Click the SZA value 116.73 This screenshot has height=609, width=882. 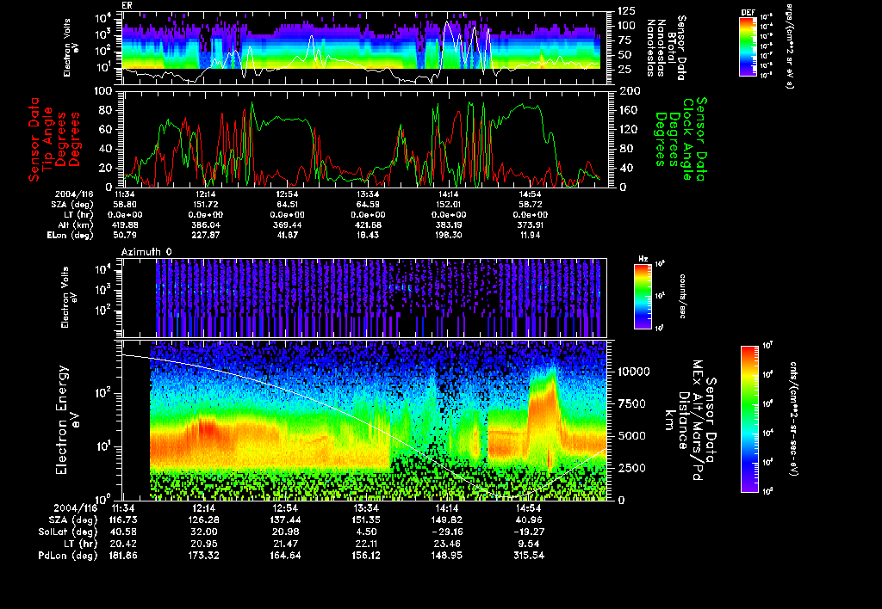coord(123,520)
